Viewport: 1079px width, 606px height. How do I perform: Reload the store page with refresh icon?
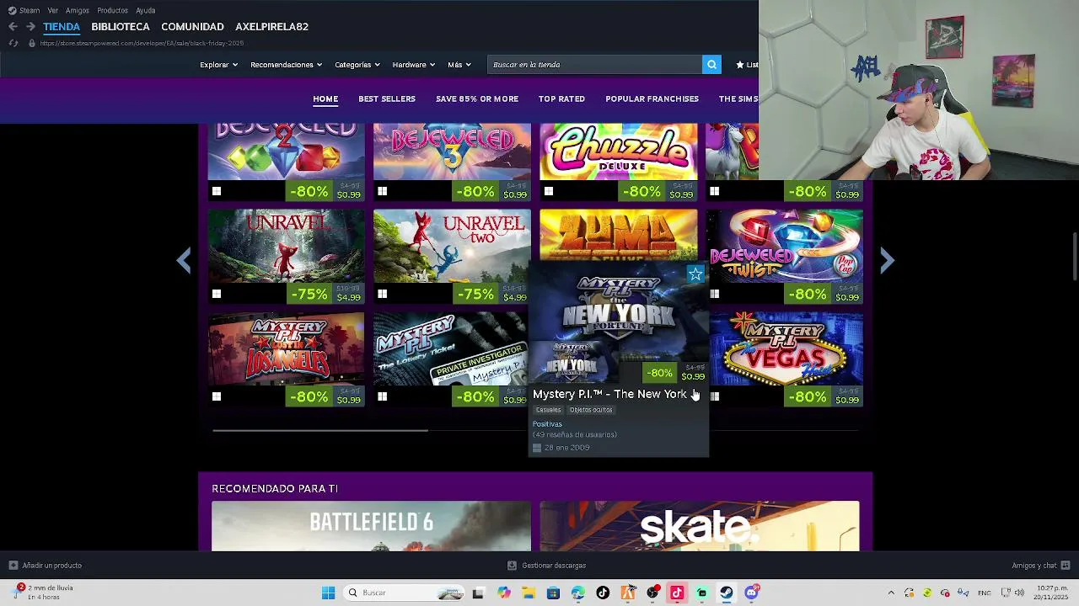[13, 43]
